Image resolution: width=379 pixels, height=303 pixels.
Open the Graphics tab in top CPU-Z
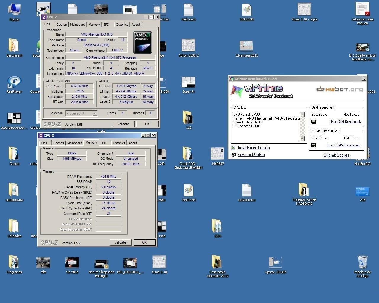pyautogui.click(x=122, y=25)
